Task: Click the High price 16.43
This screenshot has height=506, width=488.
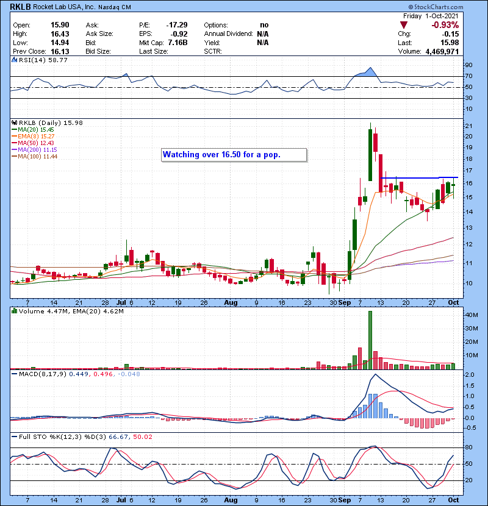Action: [60, 34]
